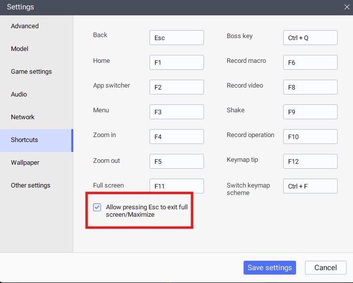Screen dimensions: 353x283
Task: Edit the Keymap tip shortcut field (F12)
Action: (310, 161)
